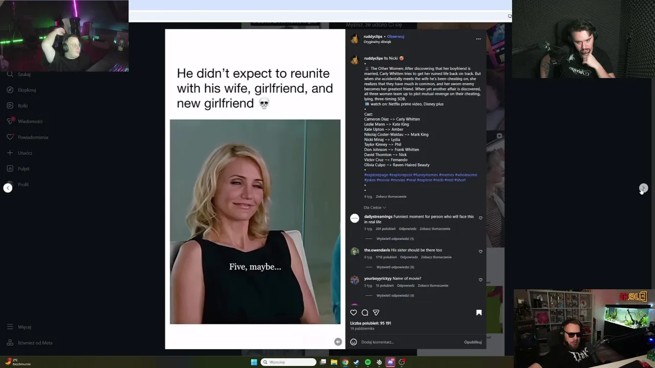
Task: Open the the.owendavis profile avatar
Action: click(x=355, y=251)
